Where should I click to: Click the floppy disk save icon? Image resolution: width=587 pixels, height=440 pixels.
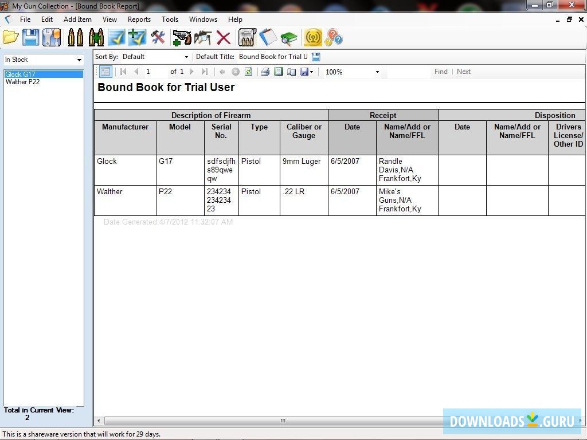click(x=30, y=38)
